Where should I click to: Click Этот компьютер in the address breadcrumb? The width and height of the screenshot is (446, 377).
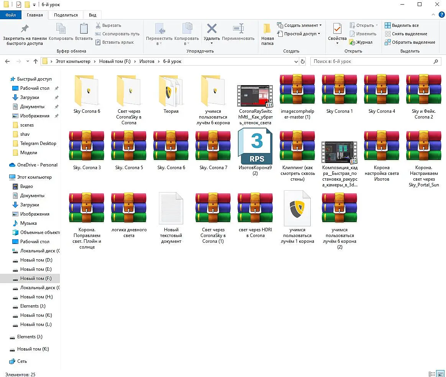pos(73,61)
